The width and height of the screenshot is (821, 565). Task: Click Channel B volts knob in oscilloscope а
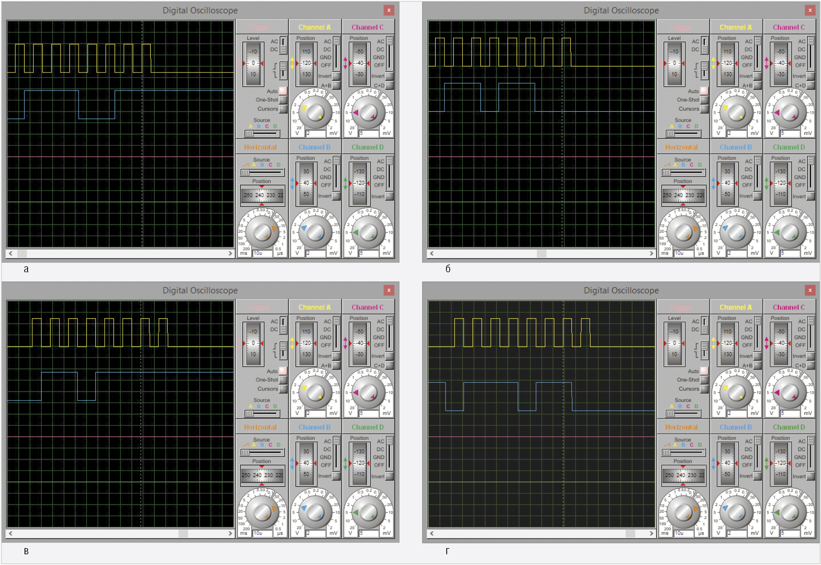[315, 232]
